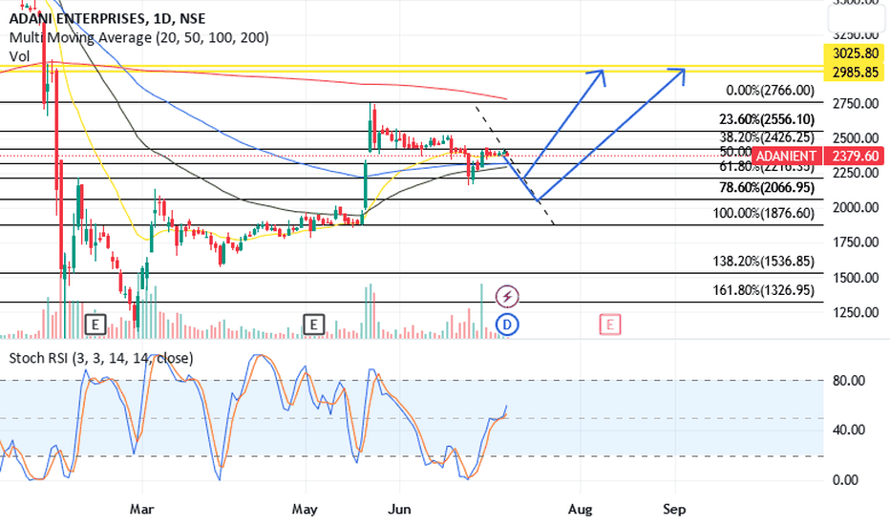Viewport: 890px width, 525px height.
Task: Click the 2985.85 yellow price label
Action: (x=856, y=73)
